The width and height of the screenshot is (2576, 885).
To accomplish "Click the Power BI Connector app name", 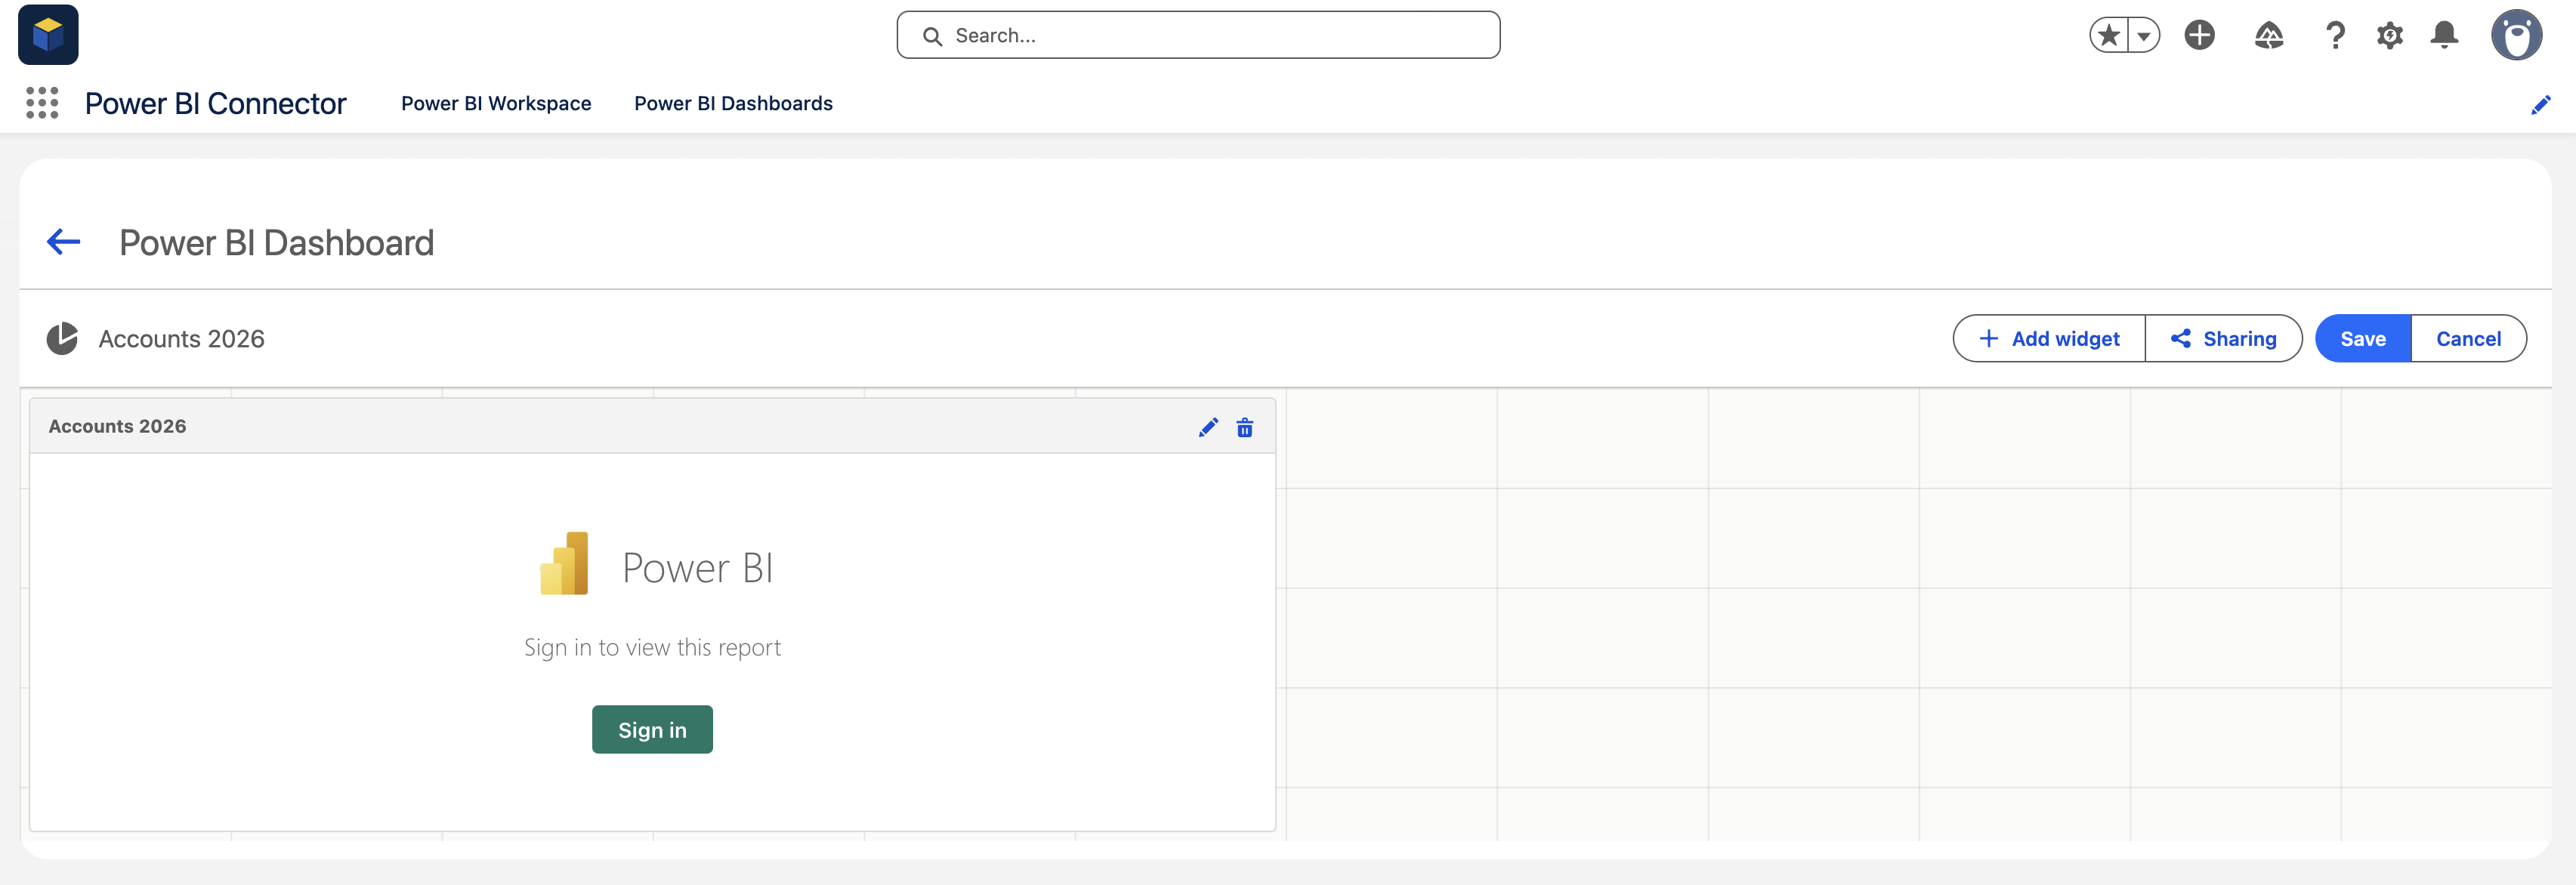I will coord(215,104).
